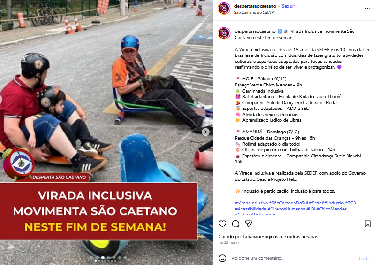377x265 pixels.
Task: Follow account via Seguir link
Action: coord(288,6)
